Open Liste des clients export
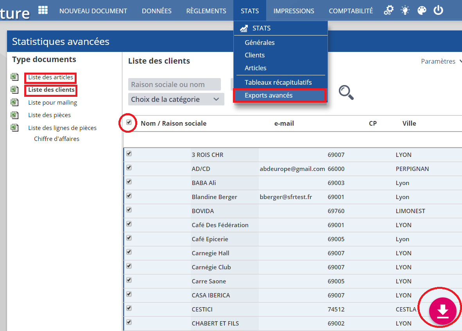Viewport: 462px width, 331px height. point(51,90)
